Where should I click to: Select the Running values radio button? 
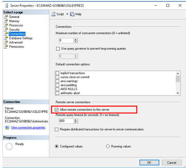coord(108,146)
